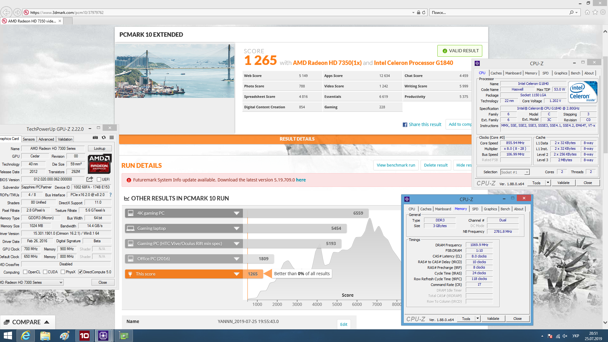608x342 pixels.
Task: Open the Windows Start button
Action: (x=8, y=336)
